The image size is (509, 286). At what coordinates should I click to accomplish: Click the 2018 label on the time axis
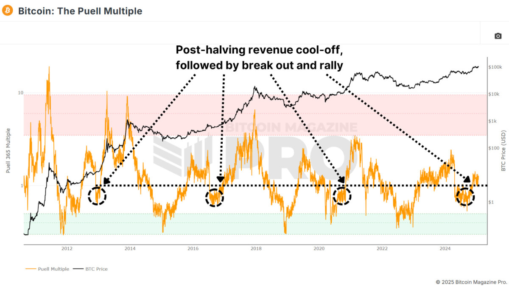pyautogui.click(x=256, y=248)
